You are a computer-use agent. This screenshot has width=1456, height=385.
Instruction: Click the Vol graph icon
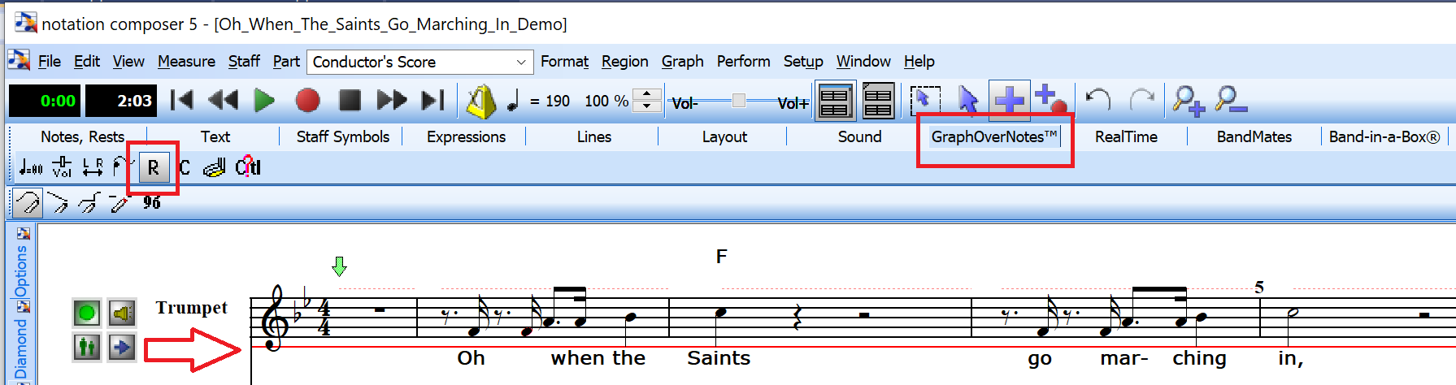[x=62, y=168]
